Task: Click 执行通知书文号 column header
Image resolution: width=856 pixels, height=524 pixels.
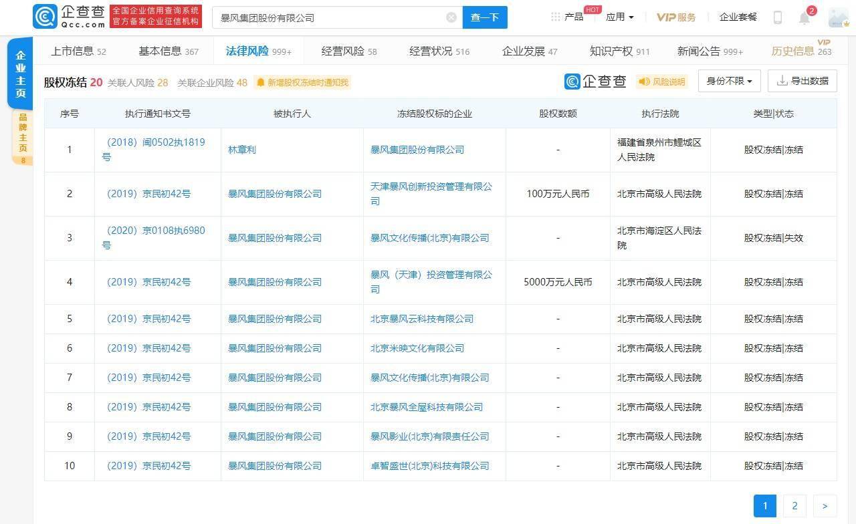Action: 158,114
